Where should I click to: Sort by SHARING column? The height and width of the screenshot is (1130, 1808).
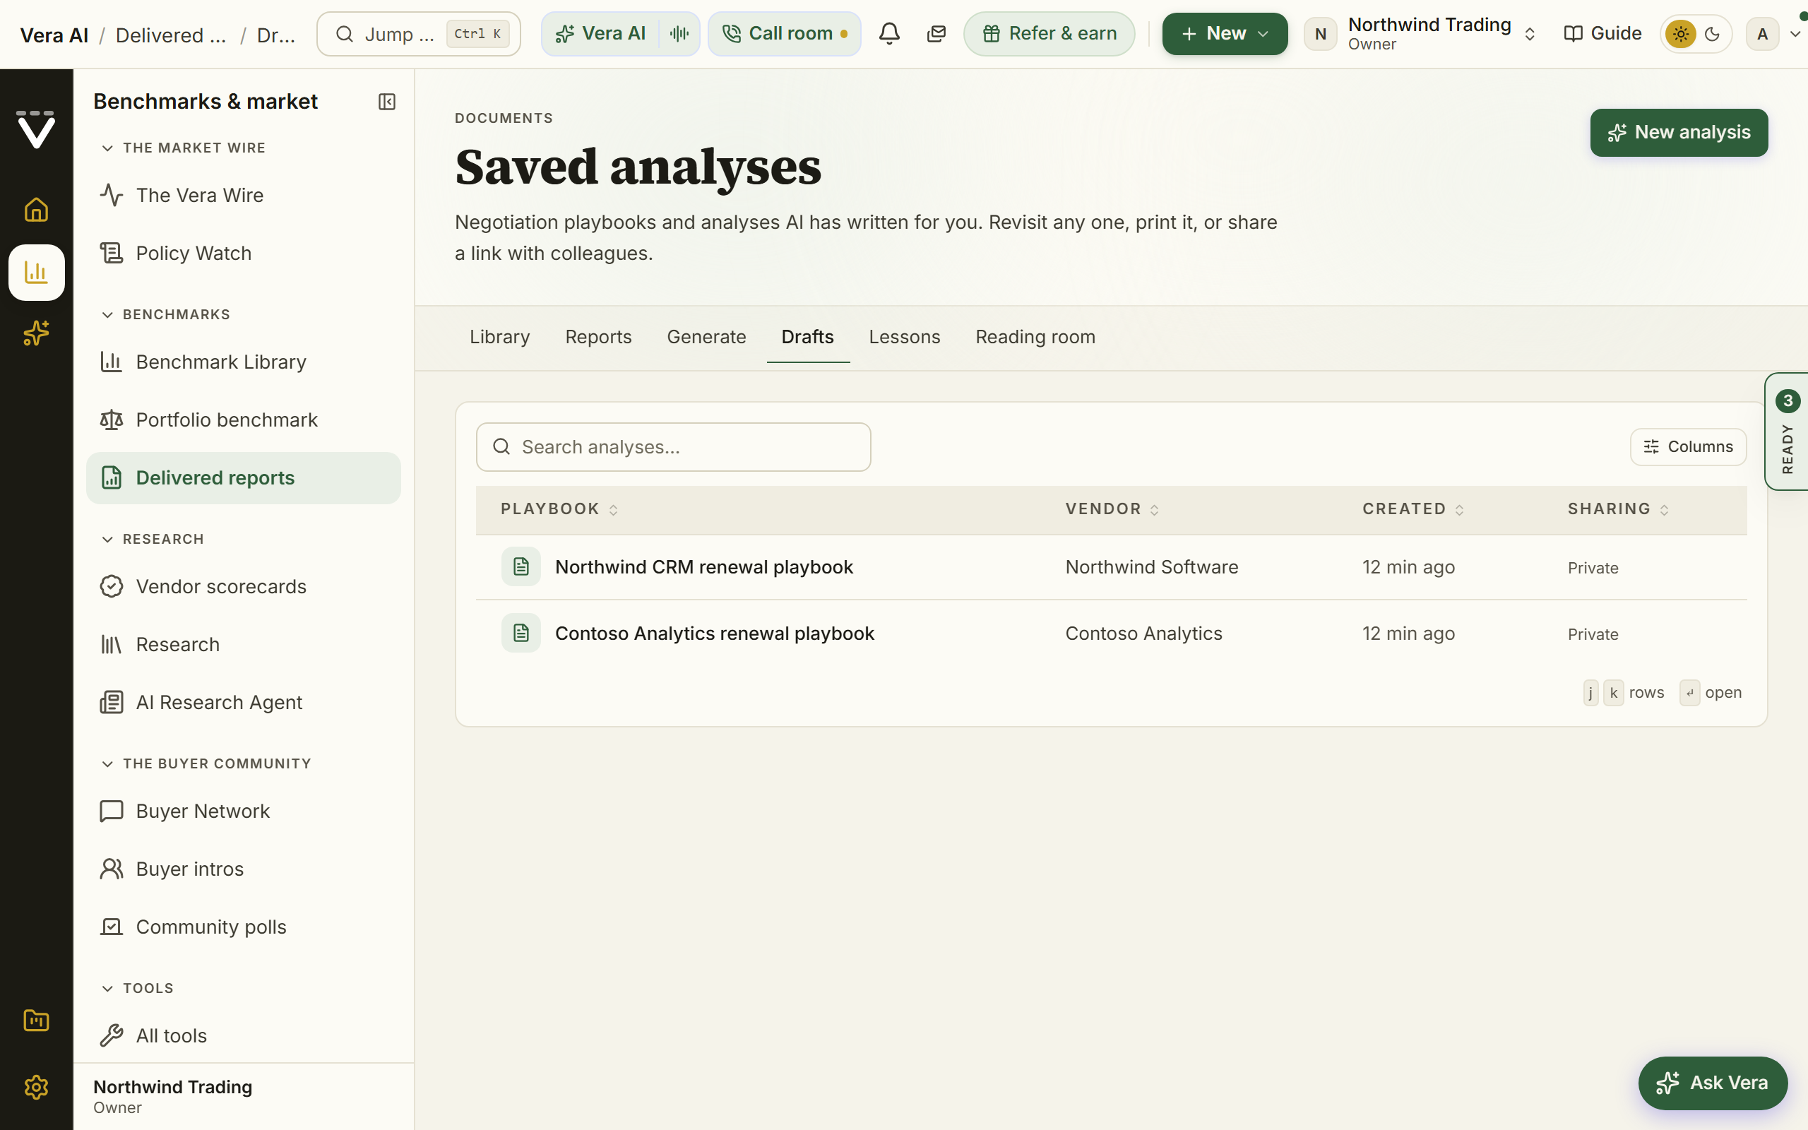[1618, 509]
